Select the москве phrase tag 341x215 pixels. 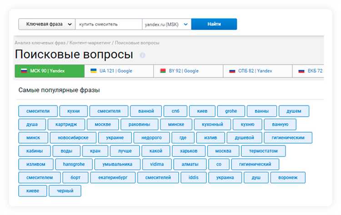(x=103, y=125)
